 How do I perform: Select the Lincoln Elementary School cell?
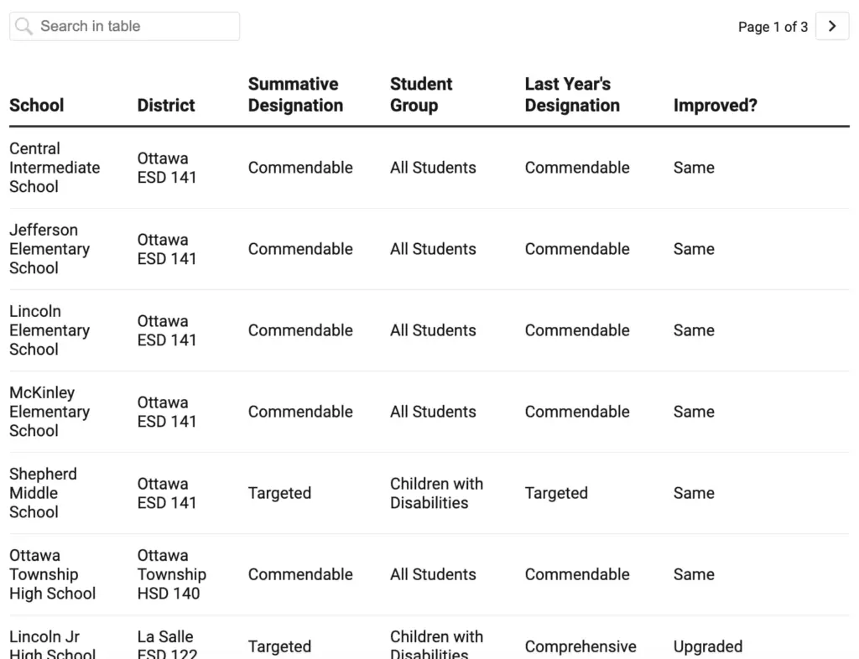(49, 330)
